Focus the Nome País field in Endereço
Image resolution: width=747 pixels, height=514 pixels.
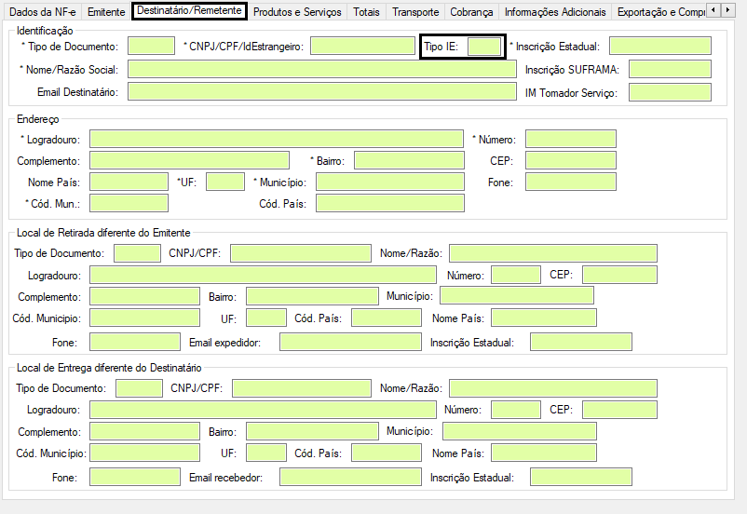[x=129, y=182]
